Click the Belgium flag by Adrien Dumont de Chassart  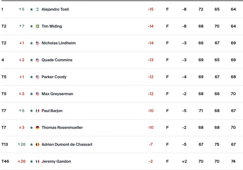pyautogui.click(x=38, y=144)
